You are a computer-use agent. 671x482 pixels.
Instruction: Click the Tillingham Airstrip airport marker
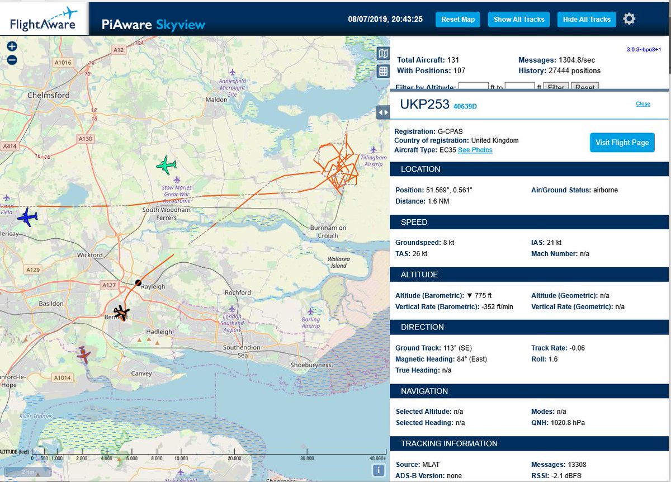(374, 150)
